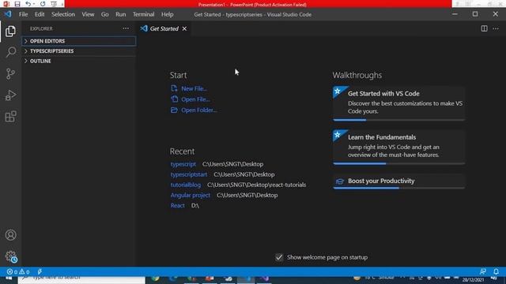Expand the TYPESCRIPTSERIES folder section
Image resolution: width=506 pixels, height=284 pixels.
[x=79, y=50]
